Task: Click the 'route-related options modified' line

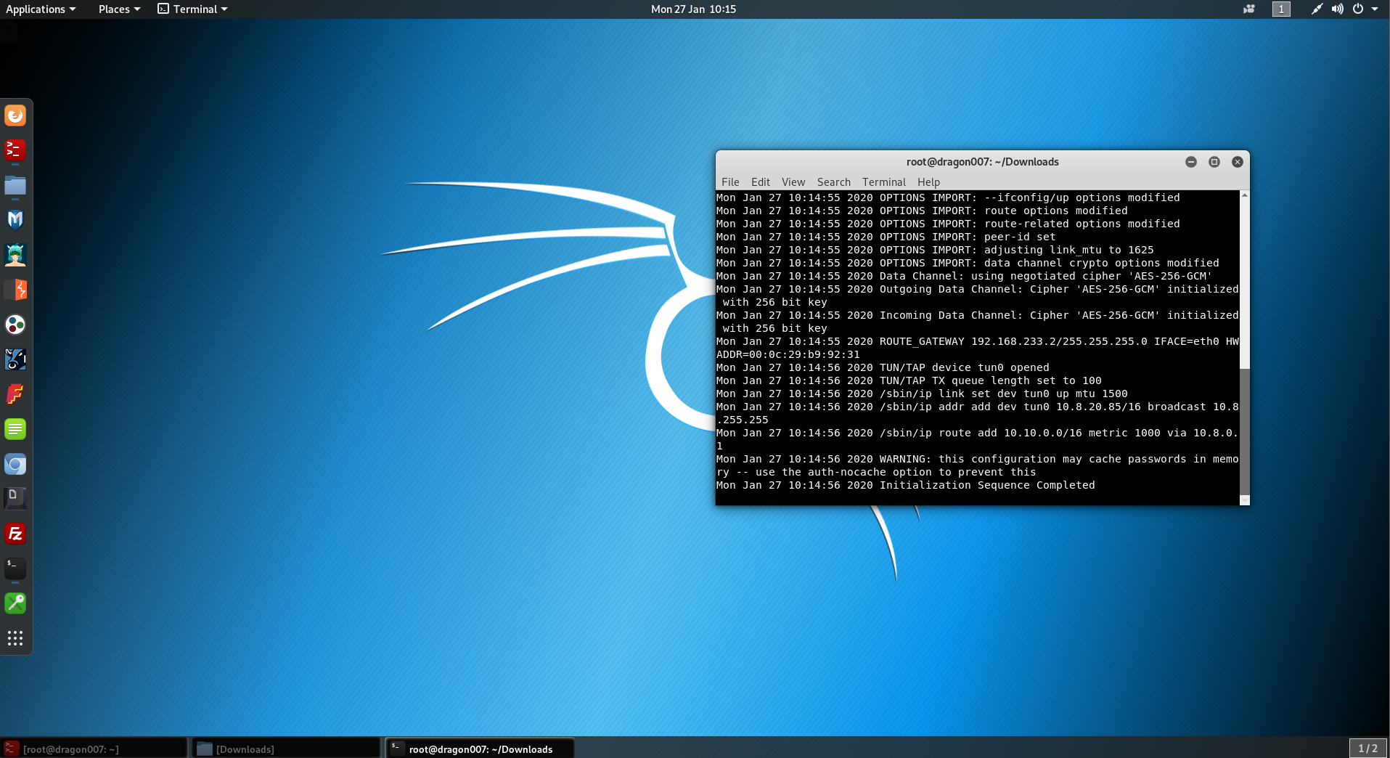Action: coord(948,224)
